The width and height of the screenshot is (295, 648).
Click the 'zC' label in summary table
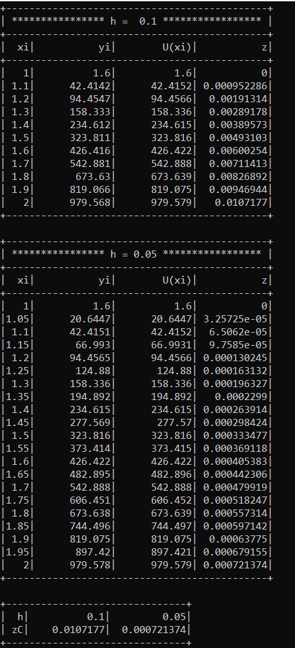(17, 630)
